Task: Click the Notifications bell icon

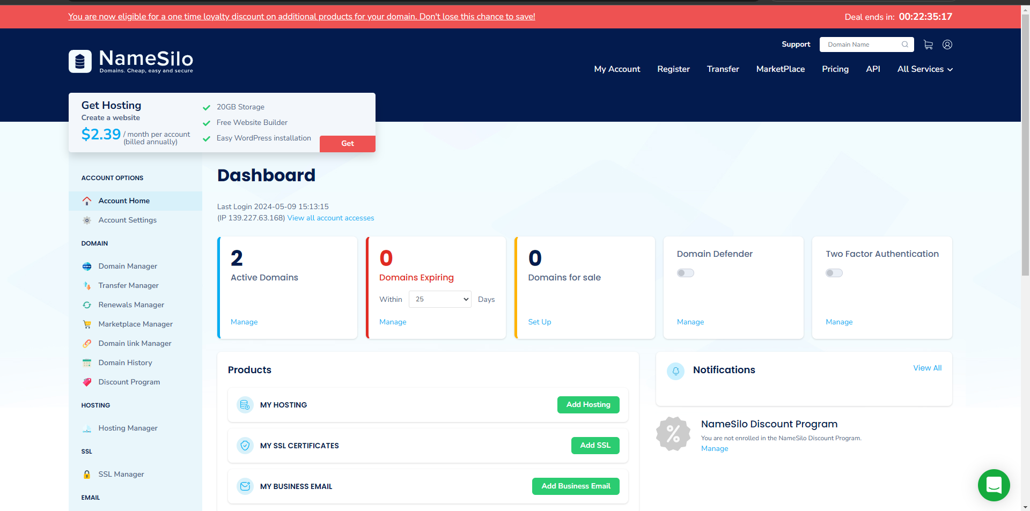Action: point(676,371)
